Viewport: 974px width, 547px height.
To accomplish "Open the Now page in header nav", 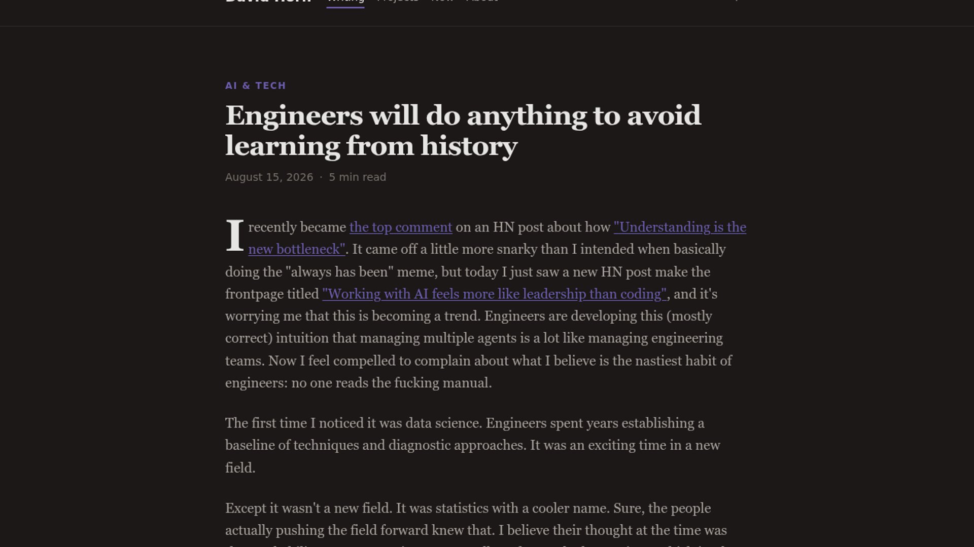I will [442, 2].
